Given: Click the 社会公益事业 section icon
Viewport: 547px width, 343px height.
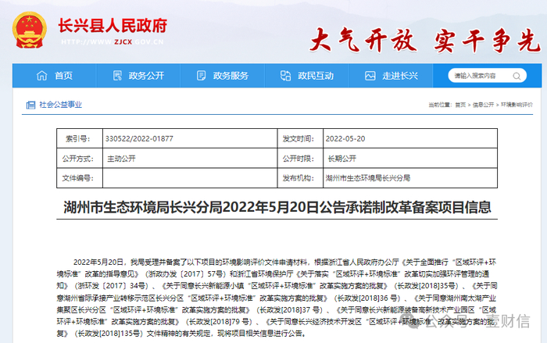Looking at the screenshot, I should (30, 105).
